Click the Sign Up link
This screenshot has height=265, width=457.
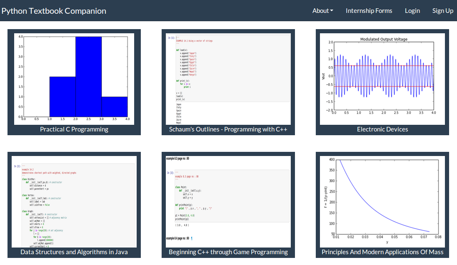442,11
